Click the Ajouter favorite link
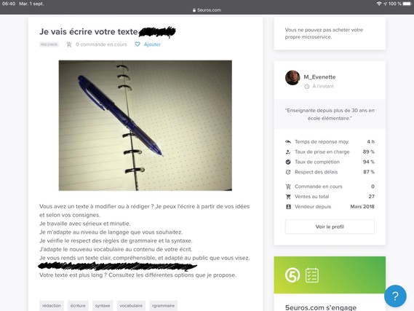414x311 pixels. click(x=152, y=44)
